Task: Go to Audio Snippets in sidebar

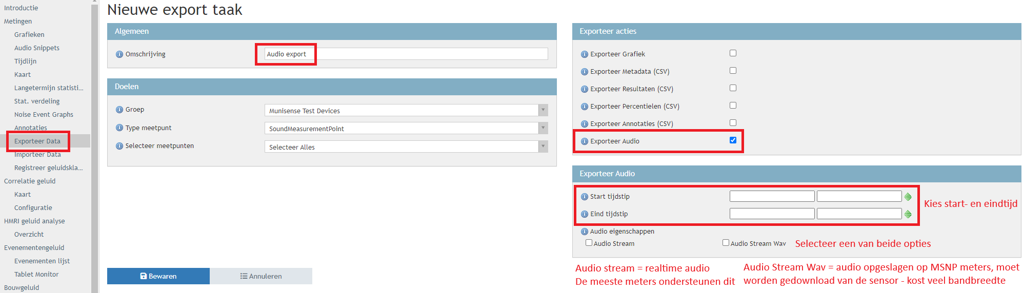Action: point(37,48)
